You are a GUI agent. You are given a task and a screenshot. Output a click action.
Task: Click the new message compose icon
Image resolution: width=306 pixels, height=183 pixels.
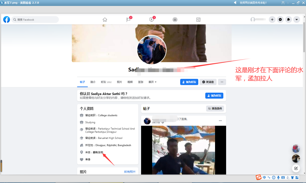point(296,168)
